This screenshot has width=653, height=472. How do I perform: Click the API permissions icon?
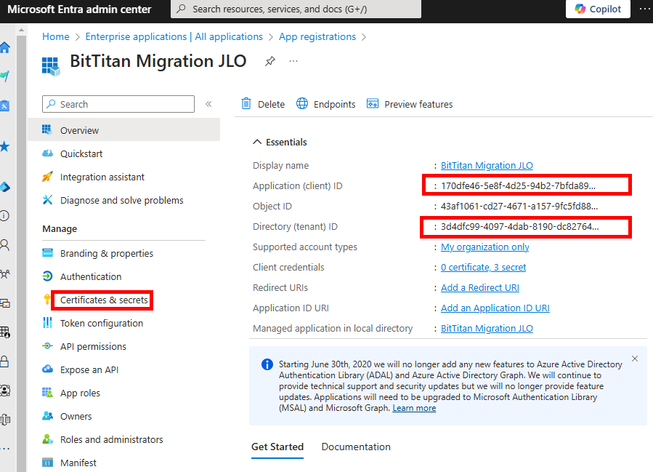(x=47, y=346)
